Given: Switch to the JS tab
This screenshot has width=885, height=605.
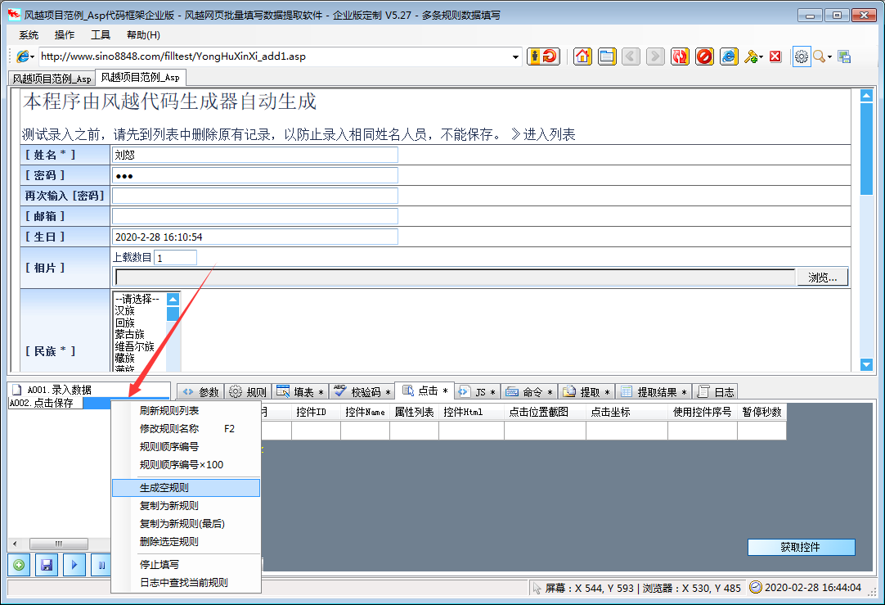Looking at the screenshot, I should point(478,392).
